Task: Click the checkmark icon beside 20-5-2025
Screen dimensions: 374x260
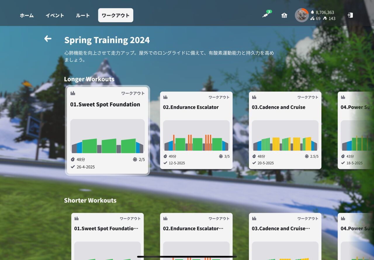Action: pyautogui.click(x=254, y=163)
